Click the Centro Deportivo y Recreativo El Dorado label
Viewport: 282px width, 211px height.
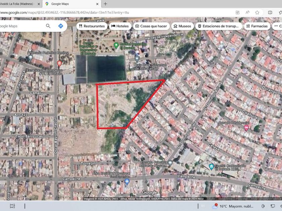point(88,48)
